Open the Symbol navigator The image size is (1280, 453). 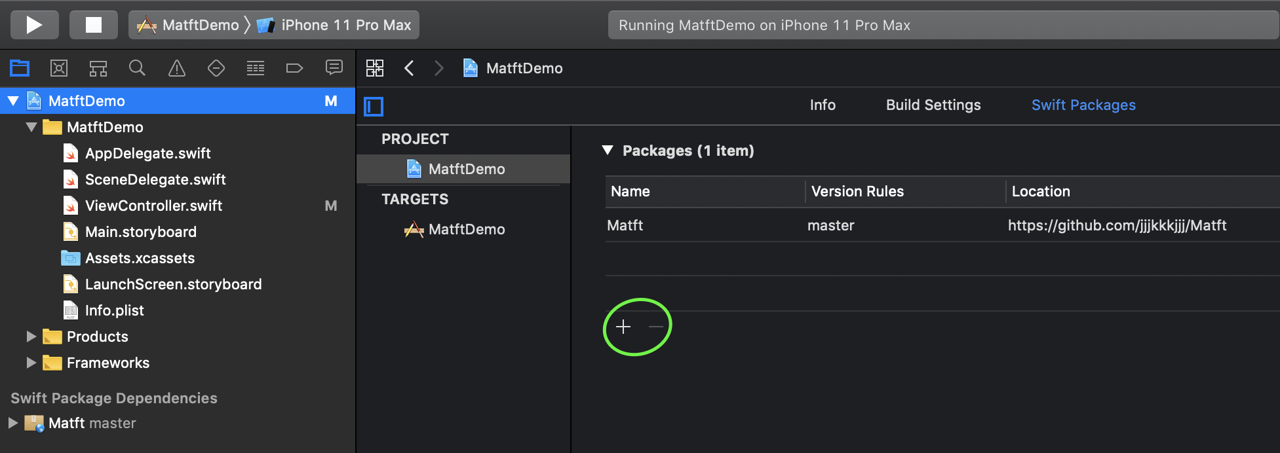(98, 68)
